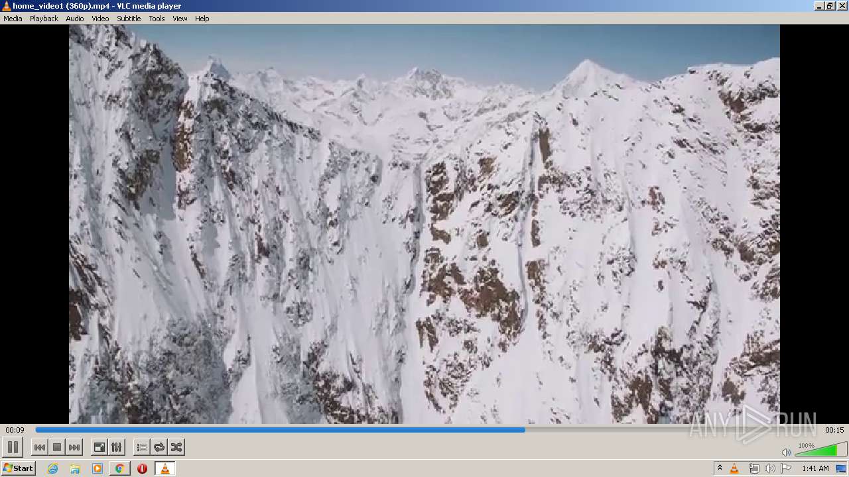Pause the video playback

pos(13,447)
